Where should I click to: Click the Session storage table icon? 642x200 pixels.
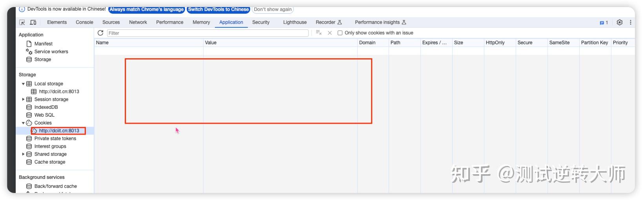pos(29,99)
